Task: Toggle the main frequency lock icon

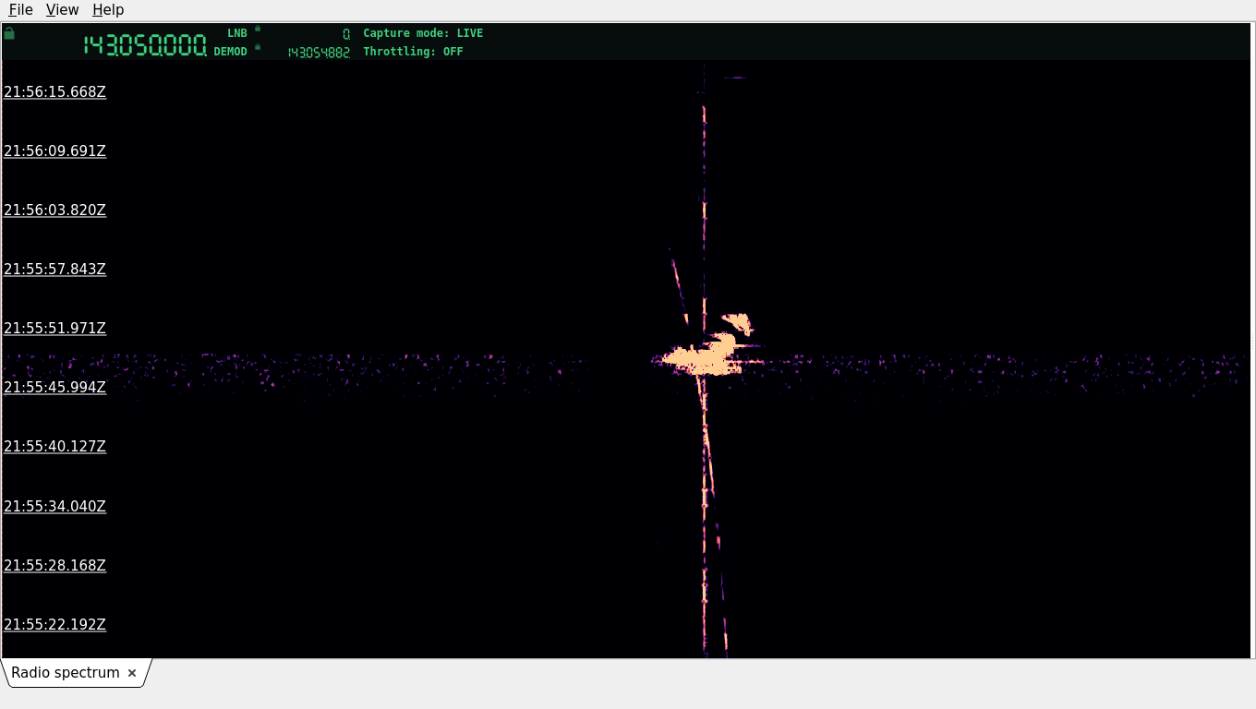Action: click(x=9, y=33)
